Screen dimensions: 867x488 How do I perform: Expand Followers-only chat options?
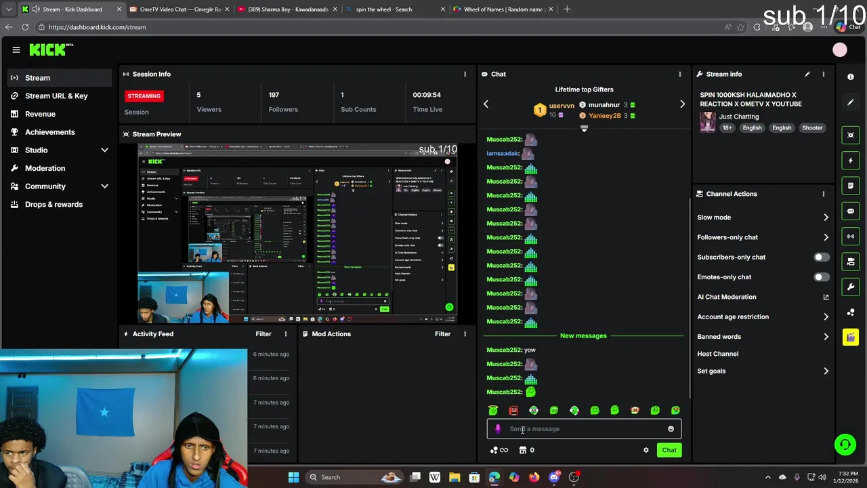pyautogui.click(x=826, y=237)
